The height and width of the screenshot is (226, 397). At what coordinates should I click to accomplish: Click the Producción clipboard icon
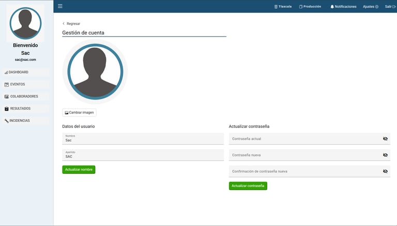coord(301,7)
